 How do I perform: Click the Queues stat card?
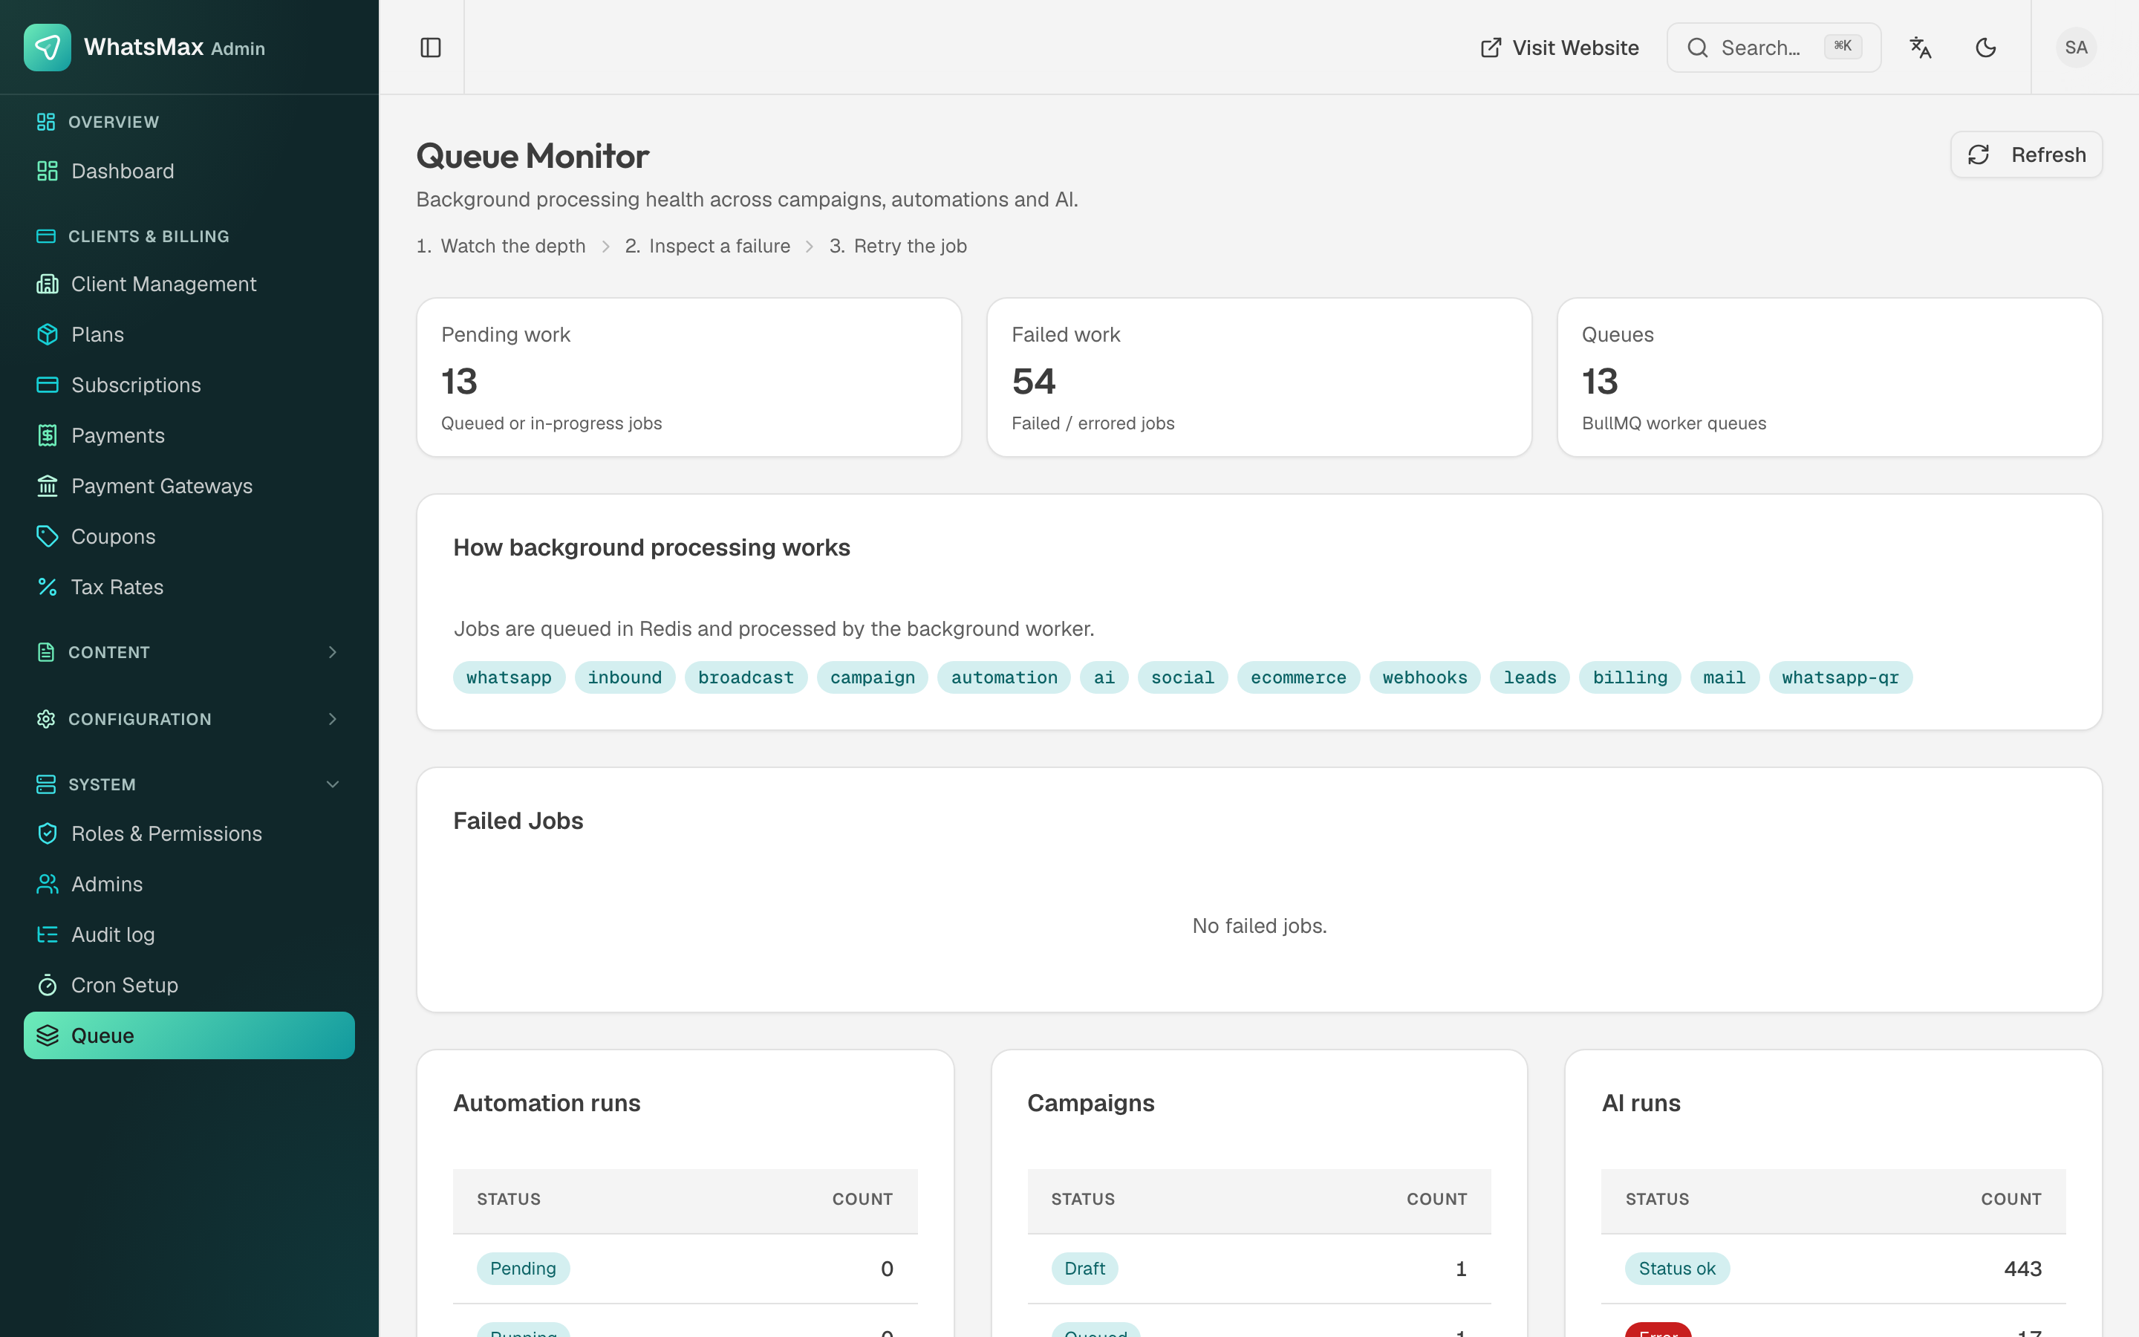coord(1829,377)
